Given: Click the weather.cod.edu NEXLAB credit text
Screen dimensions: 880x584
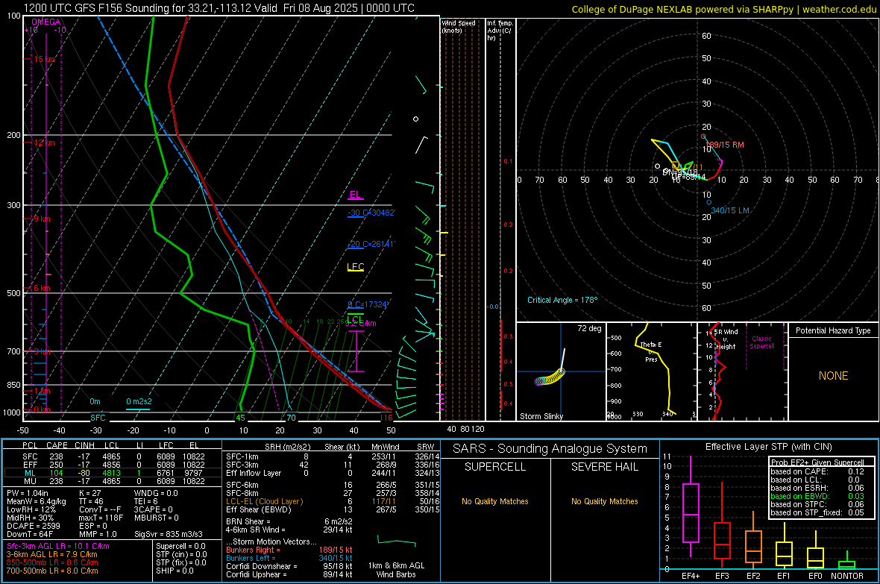Looking at the screenshot, I should (x=724, y=9).
